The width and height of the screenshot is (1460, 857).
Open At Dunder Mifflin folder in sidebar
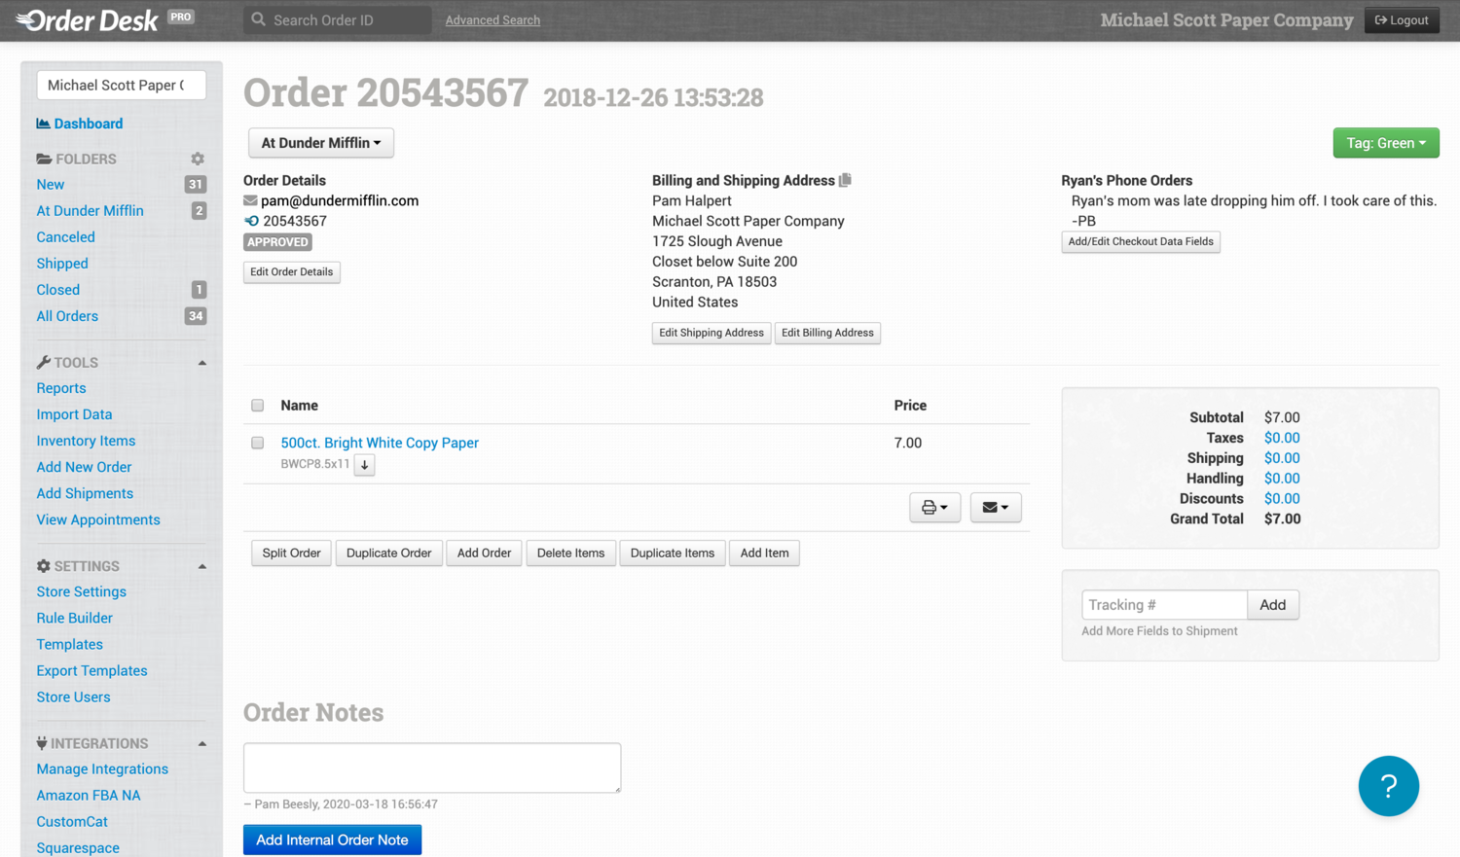pyautogui.click(x=90, y=211)
